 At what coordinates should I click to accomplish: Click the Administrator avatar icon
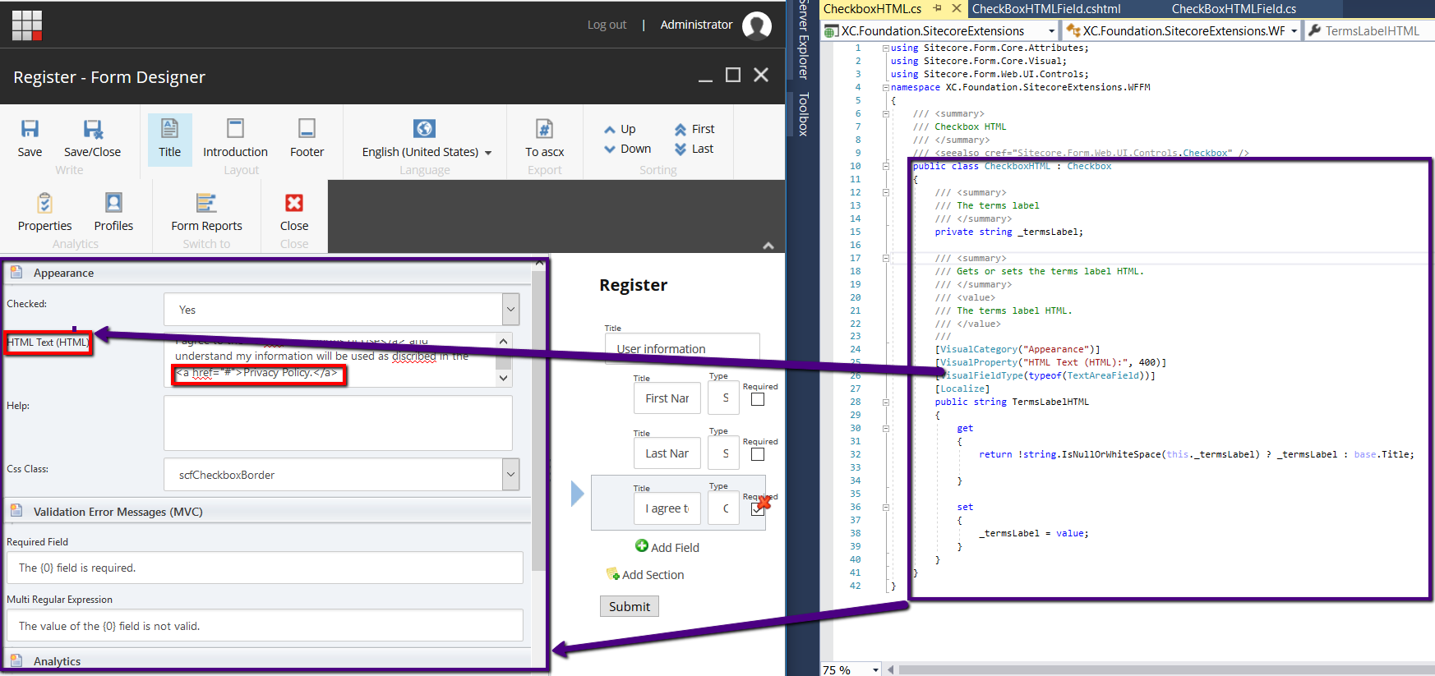[757, 25]
